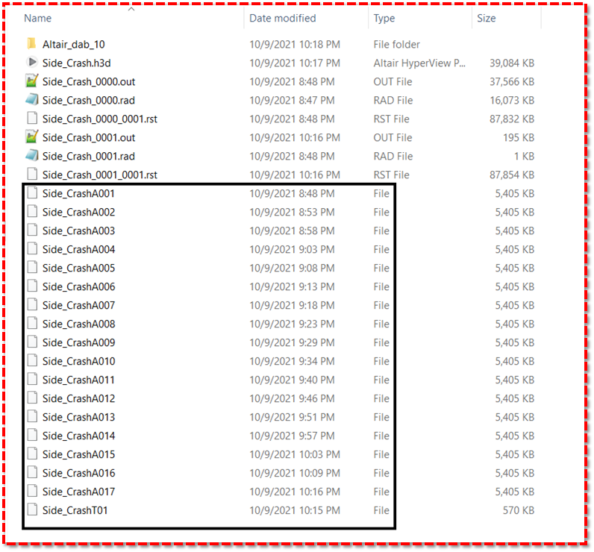
Task: Click the File folder type entry
Action: coord(396,44)
